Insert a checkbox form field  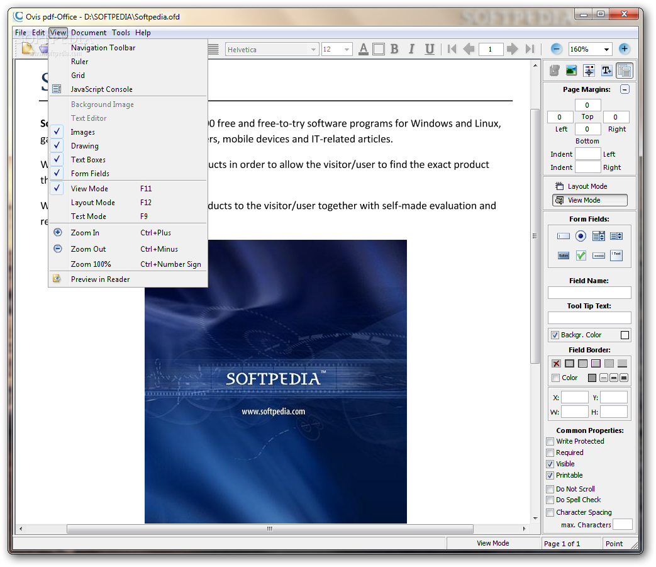pyautogui.click(x=581, y=255)
